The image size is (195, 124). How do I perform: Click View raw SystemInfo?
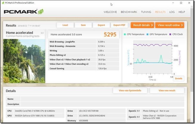click(x=130, y=91)
